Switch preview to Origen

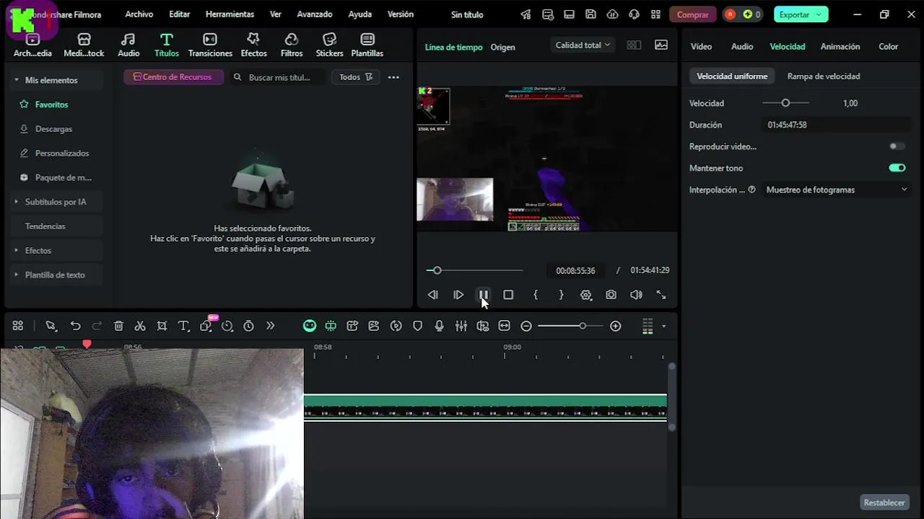click(x=502, y=47)
